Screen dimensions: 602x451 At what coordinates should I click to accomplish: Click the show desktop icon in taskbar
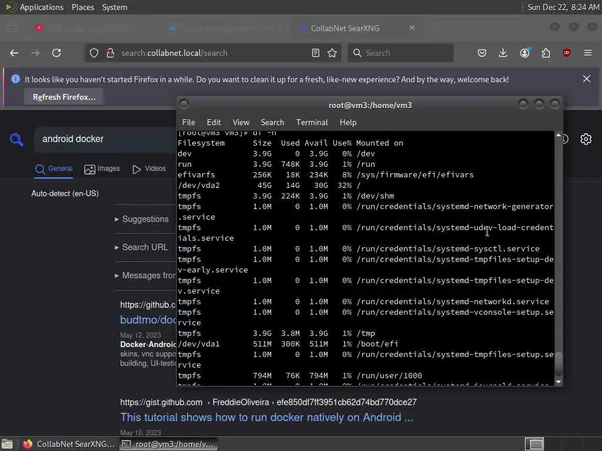point(7,444)
